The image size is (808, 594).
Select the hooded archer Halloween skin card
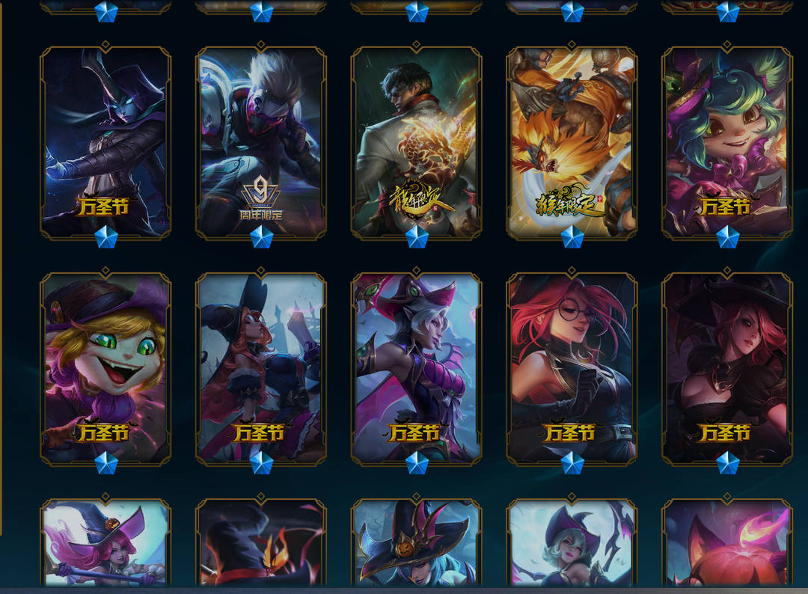coord(105,142)
